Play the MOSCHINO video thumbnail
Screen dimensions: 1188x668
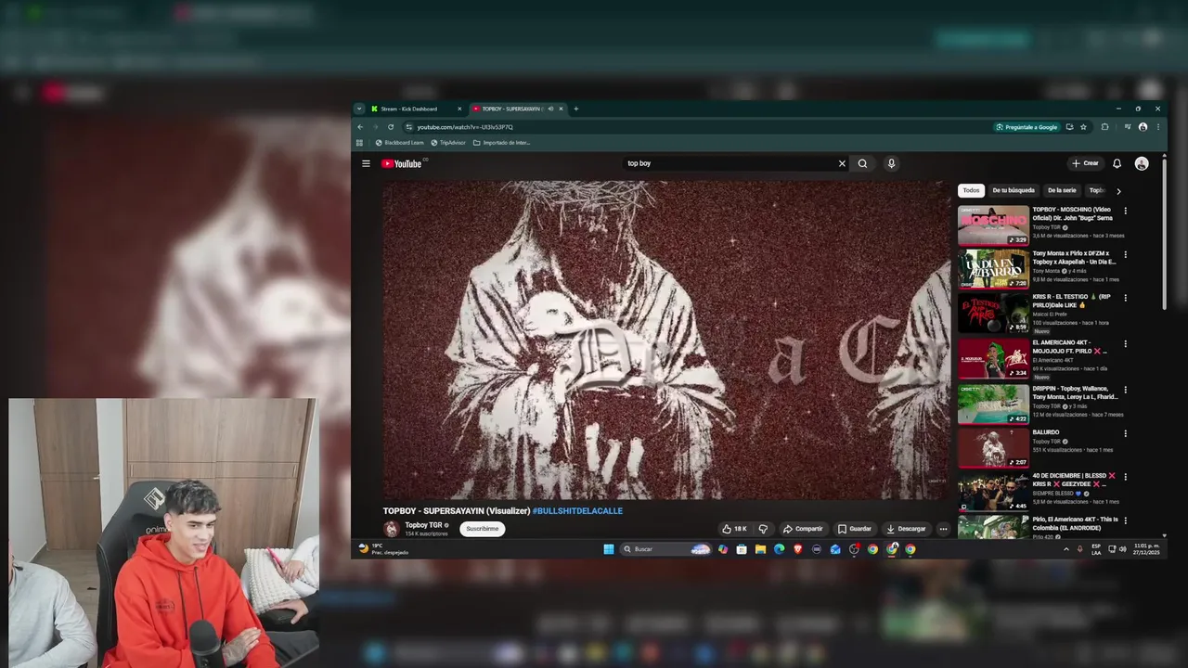point(993,225)
